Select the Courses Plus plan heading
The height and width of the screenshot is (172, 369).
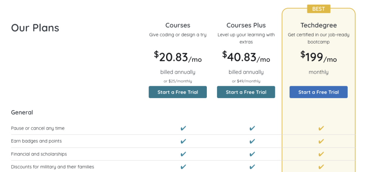tap(246, 25)
